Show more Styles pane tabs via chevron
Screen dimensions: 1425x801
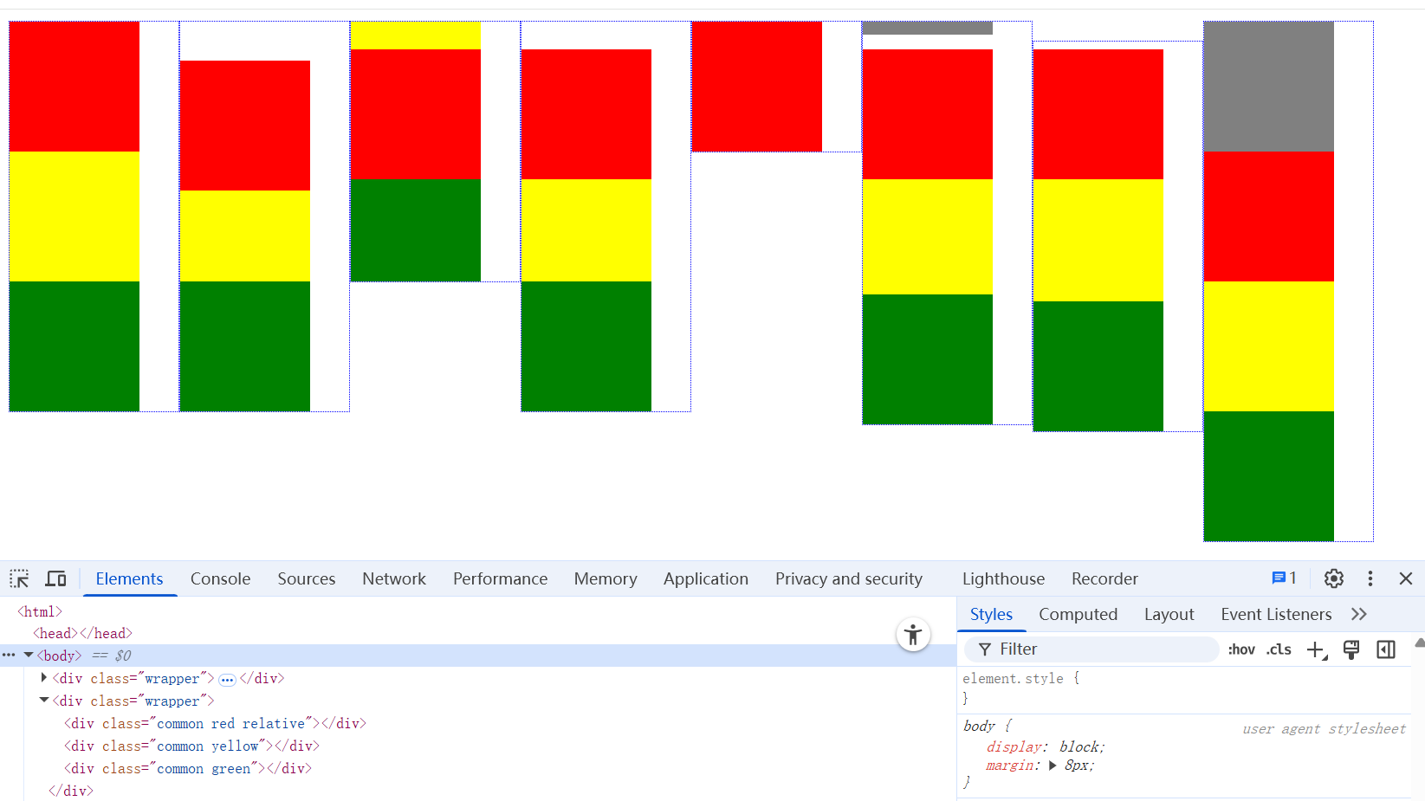pos(1359,614)
